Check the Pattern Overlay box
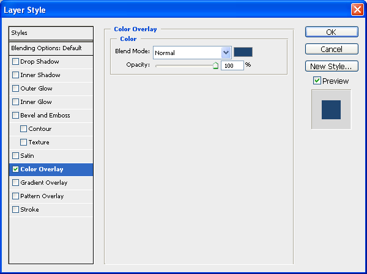The height and width of the screenshot is (274, 367). 15,196
